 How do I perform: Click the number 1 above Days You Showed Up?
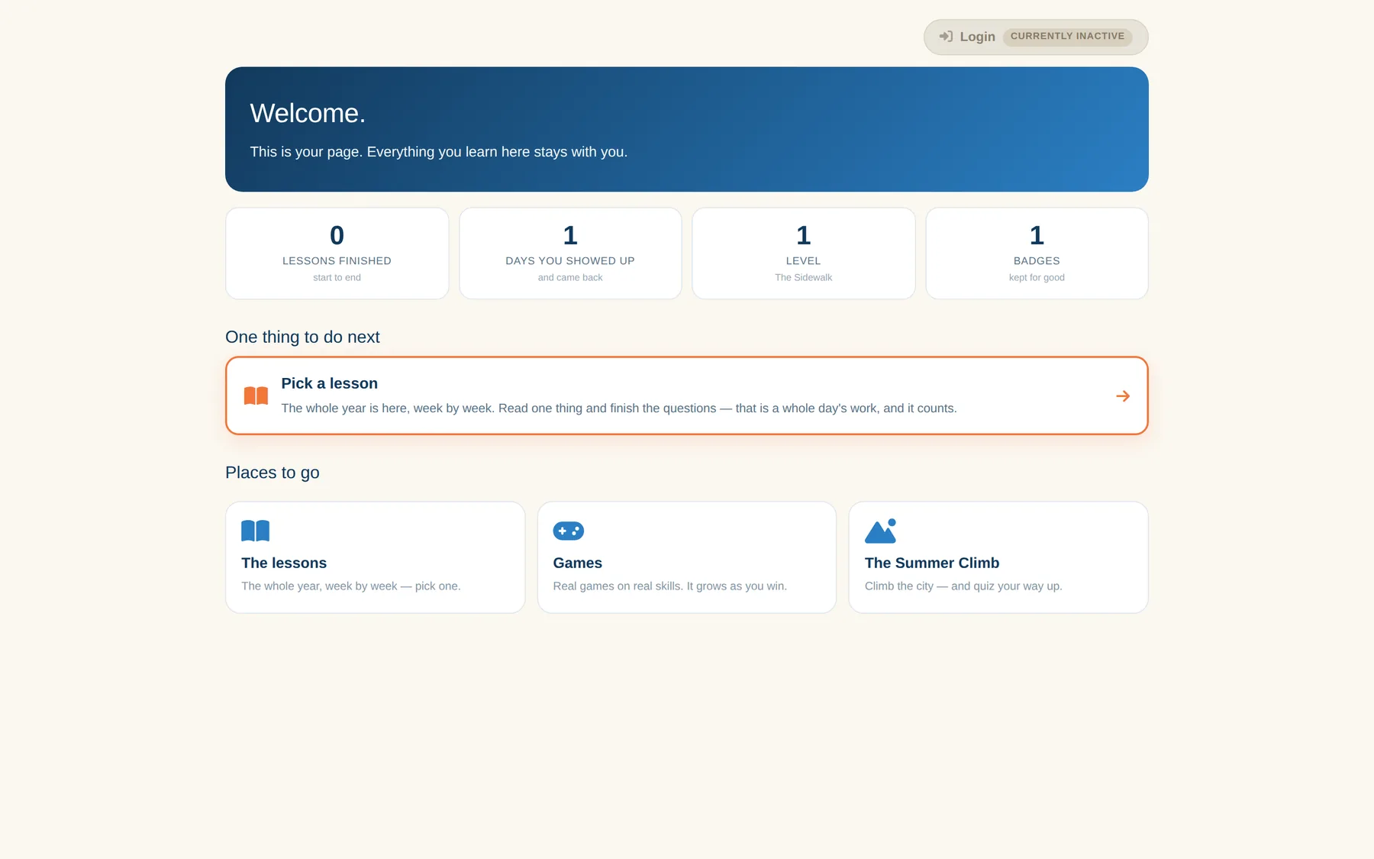coord(570,235)
